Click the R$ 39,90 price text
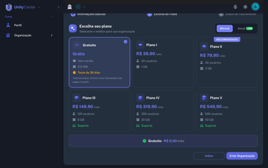 tap(146, 54)
